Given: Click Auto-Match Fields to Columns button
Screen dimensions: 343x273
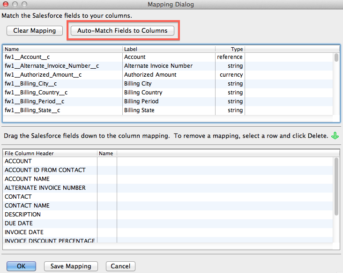Looking at the screenshot, I should (122, 30).
